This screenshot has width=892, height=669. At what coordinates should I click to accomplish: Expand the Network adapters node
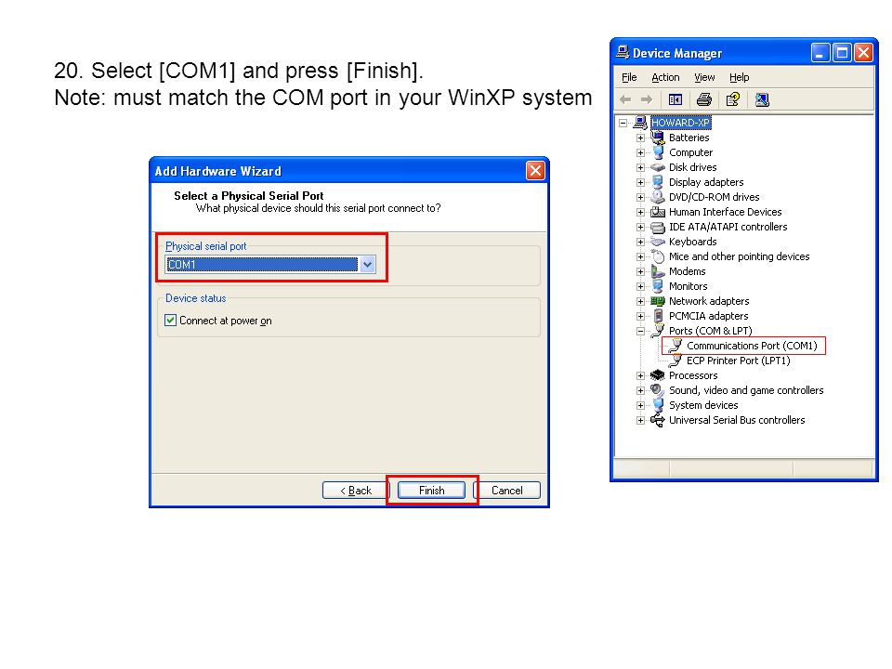coord(640,301)
